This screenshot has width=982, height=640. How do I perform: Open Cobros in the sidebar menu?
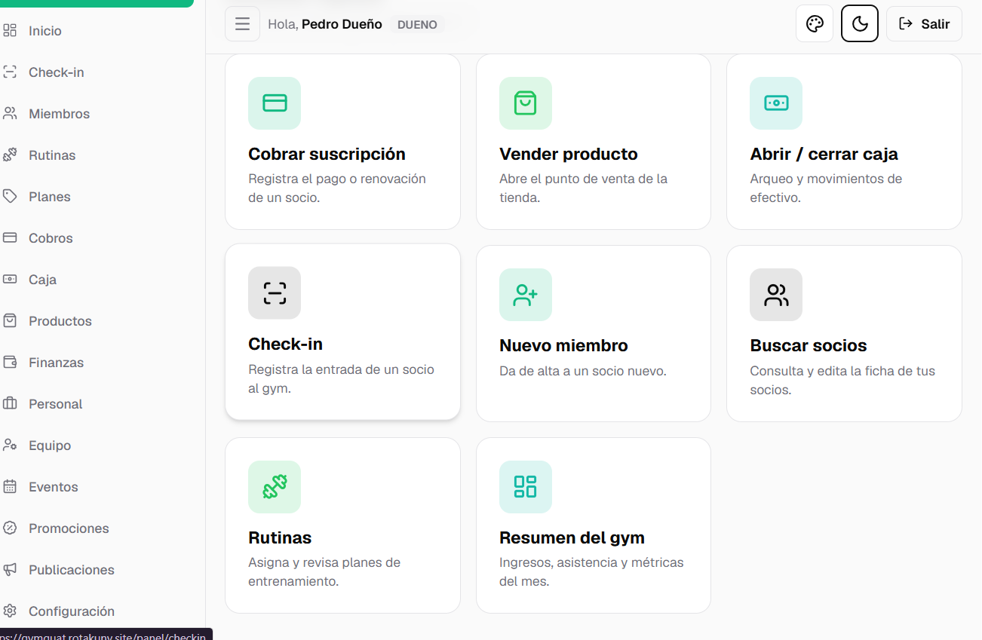(51, 238)
